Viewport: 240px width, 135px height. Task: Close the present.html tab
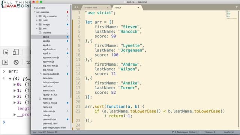[108, 7]
